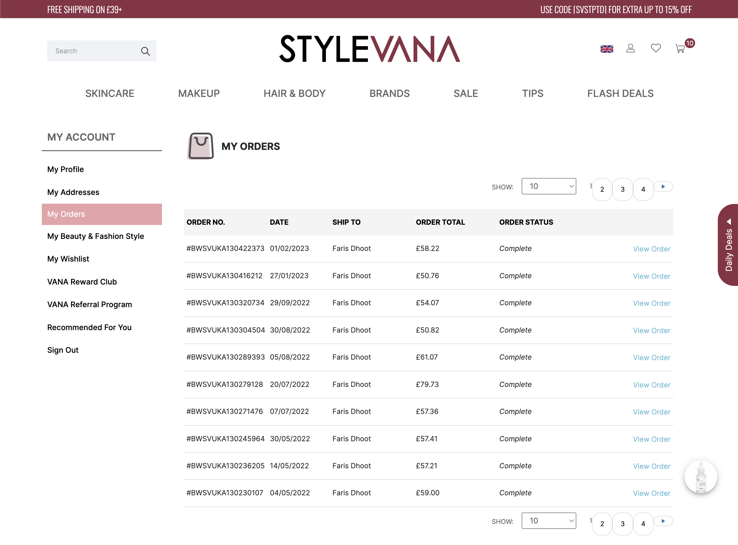
Task: Click the search magnifier icon
Action: (x=145, y=51)
